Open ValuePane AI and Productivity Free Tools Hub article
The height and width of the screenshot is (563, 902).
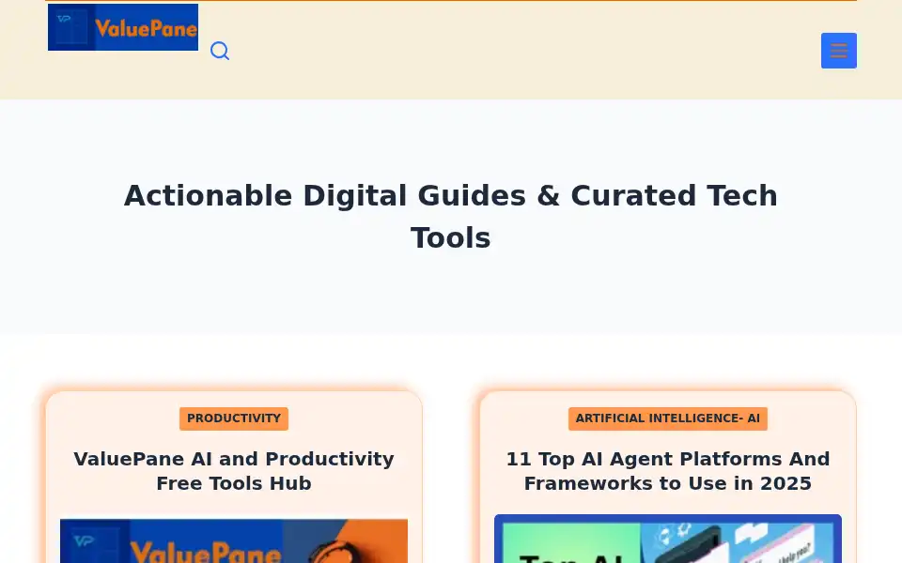234,471
